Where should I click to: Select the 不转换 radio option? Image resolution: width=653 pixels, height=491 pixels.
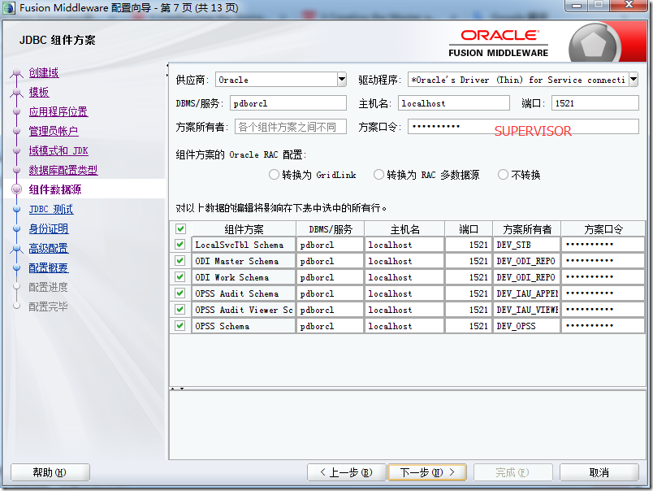pyautogui.click(x=503, y=175)
